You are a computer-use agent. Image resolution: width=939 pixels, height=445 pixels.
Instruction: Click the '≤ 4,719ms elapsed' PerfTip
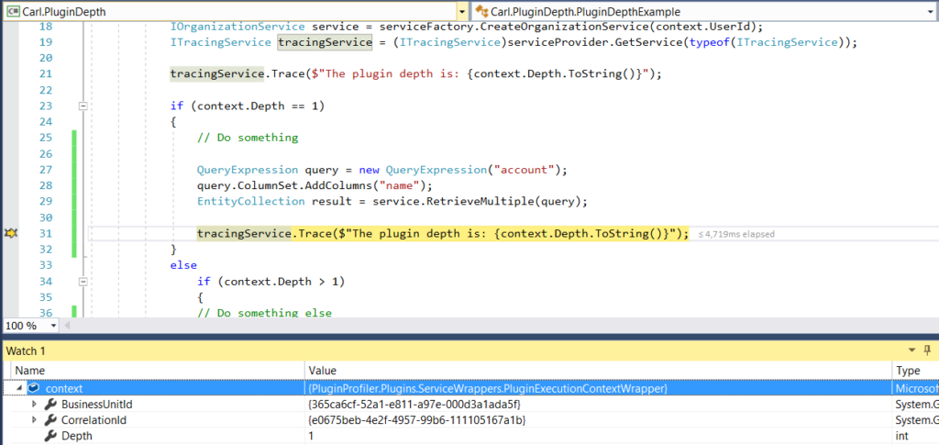[x=736, y=234]
